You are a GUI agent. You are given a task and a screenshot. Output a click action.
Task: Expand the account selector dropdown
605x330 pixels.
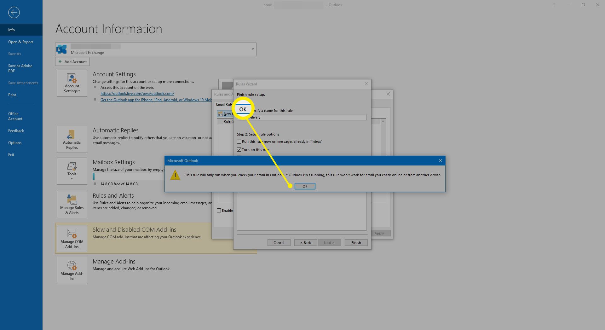click(x=252, y=49)
